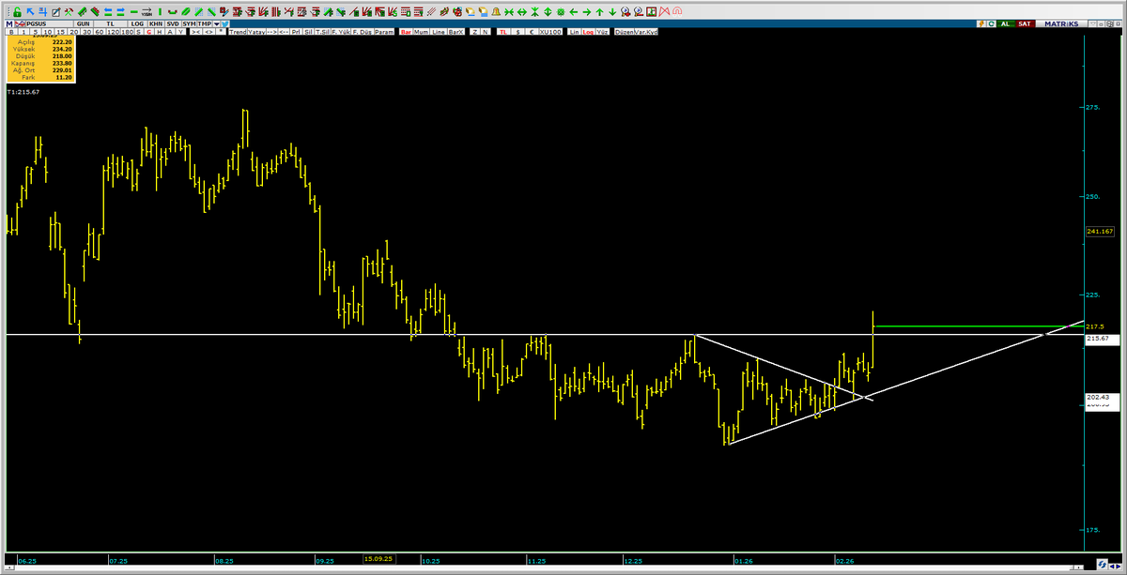
Task: Click the vertical compress arrows icon
Action: pos(533,12)
